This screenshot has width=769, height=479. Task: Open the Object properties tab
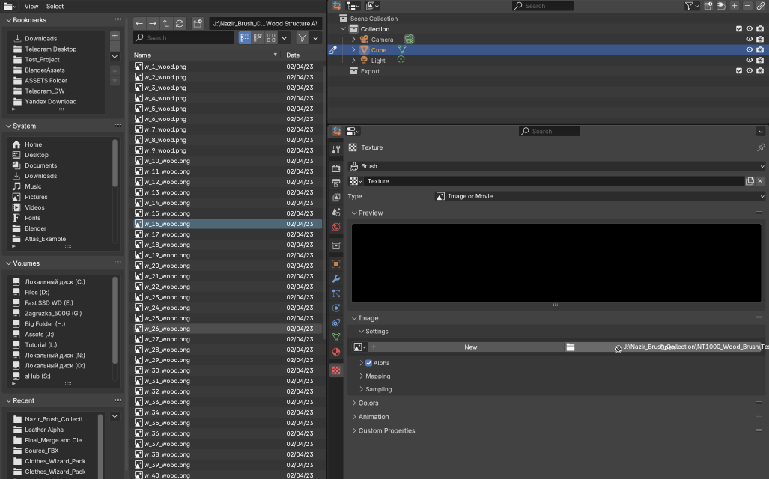point(336,263)
